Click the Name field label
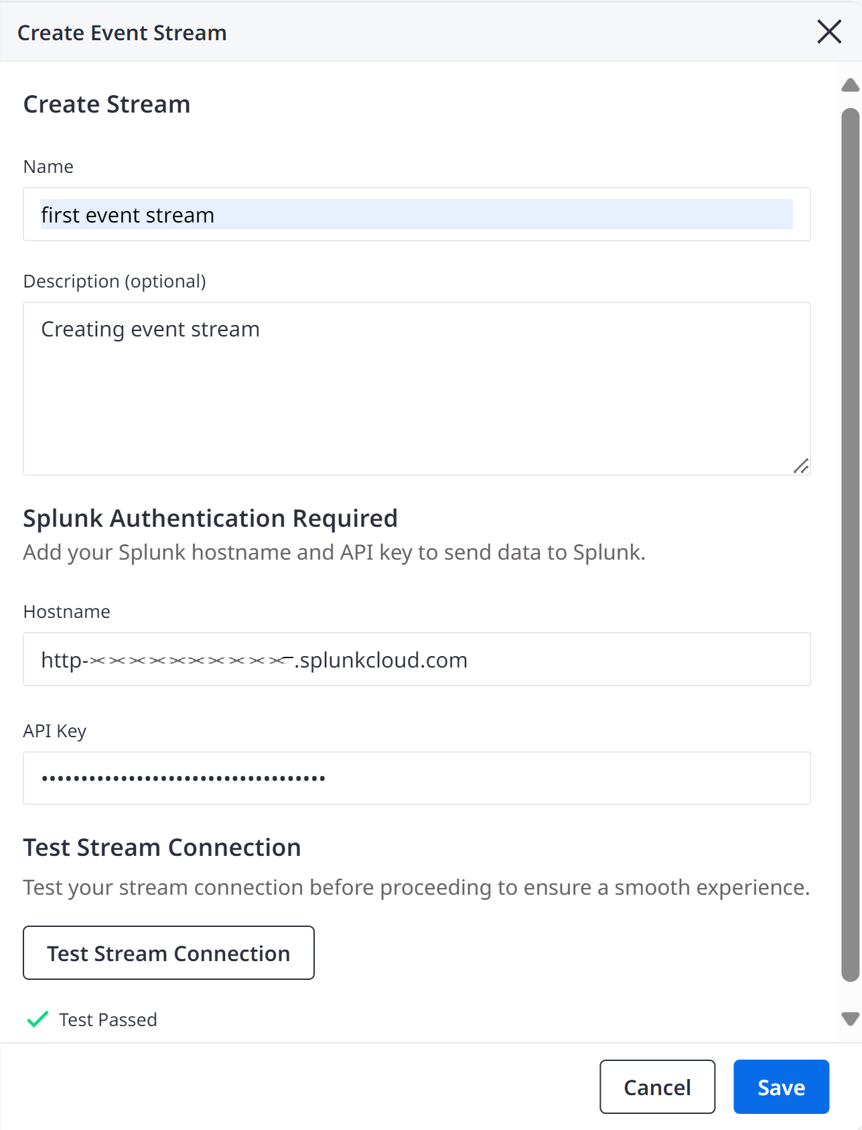 point(48,166)
